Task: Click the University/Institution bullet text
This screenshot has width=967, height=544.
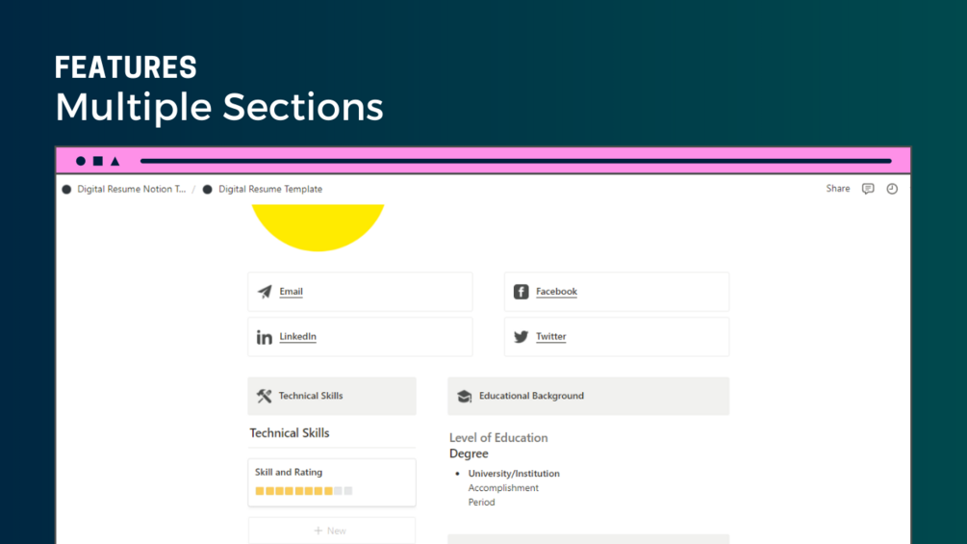Action: tap(514, 474)
